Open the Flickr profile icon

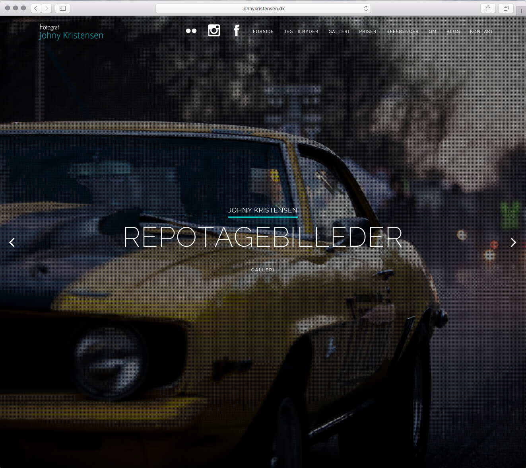[x=191, y=31]
